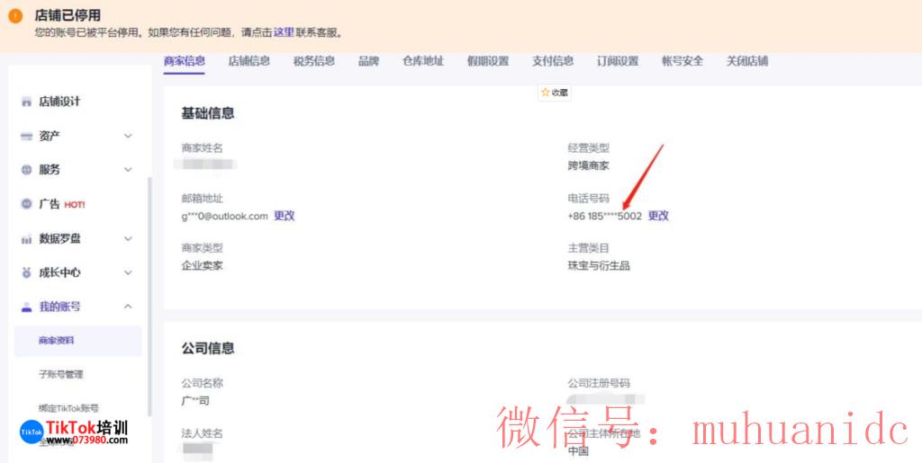Select the 品牌 tab
Screen dimensions: 922x463
point(368,61)
